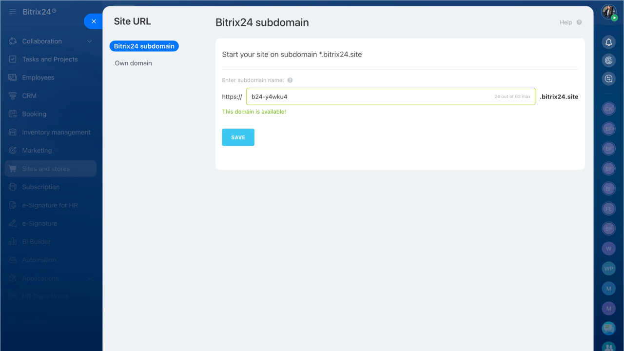Expand the Collaboration menu section
Image resolution: width=624 pixels, height=351 pixels.
[89, 41]
